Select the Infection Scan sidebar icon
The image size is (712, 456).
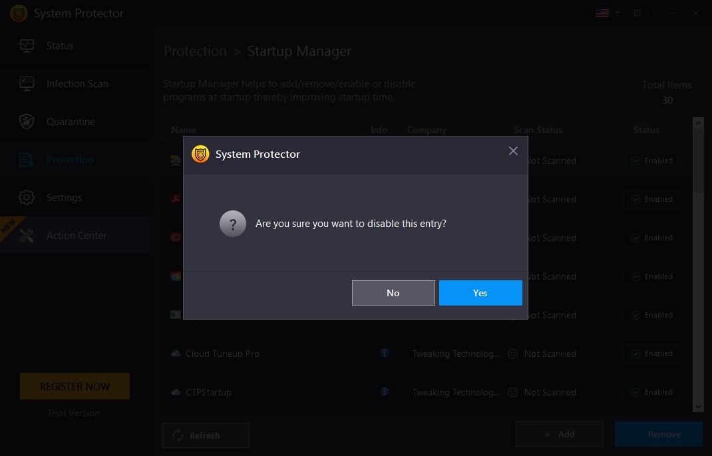pyautogui.click(x=26, y=83)
